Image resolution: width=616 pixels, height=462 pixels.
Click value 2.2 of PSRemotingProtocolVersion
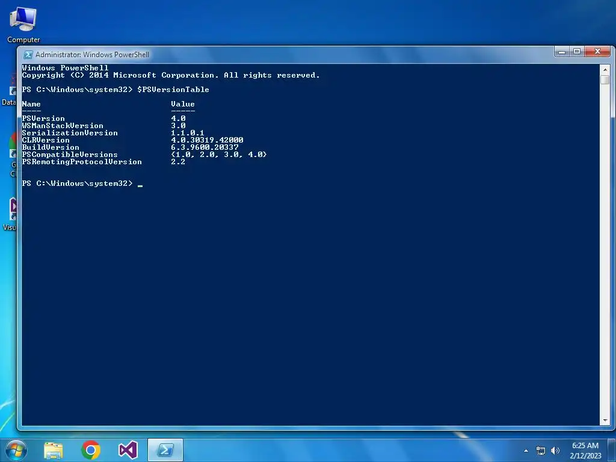click(178, 162)
